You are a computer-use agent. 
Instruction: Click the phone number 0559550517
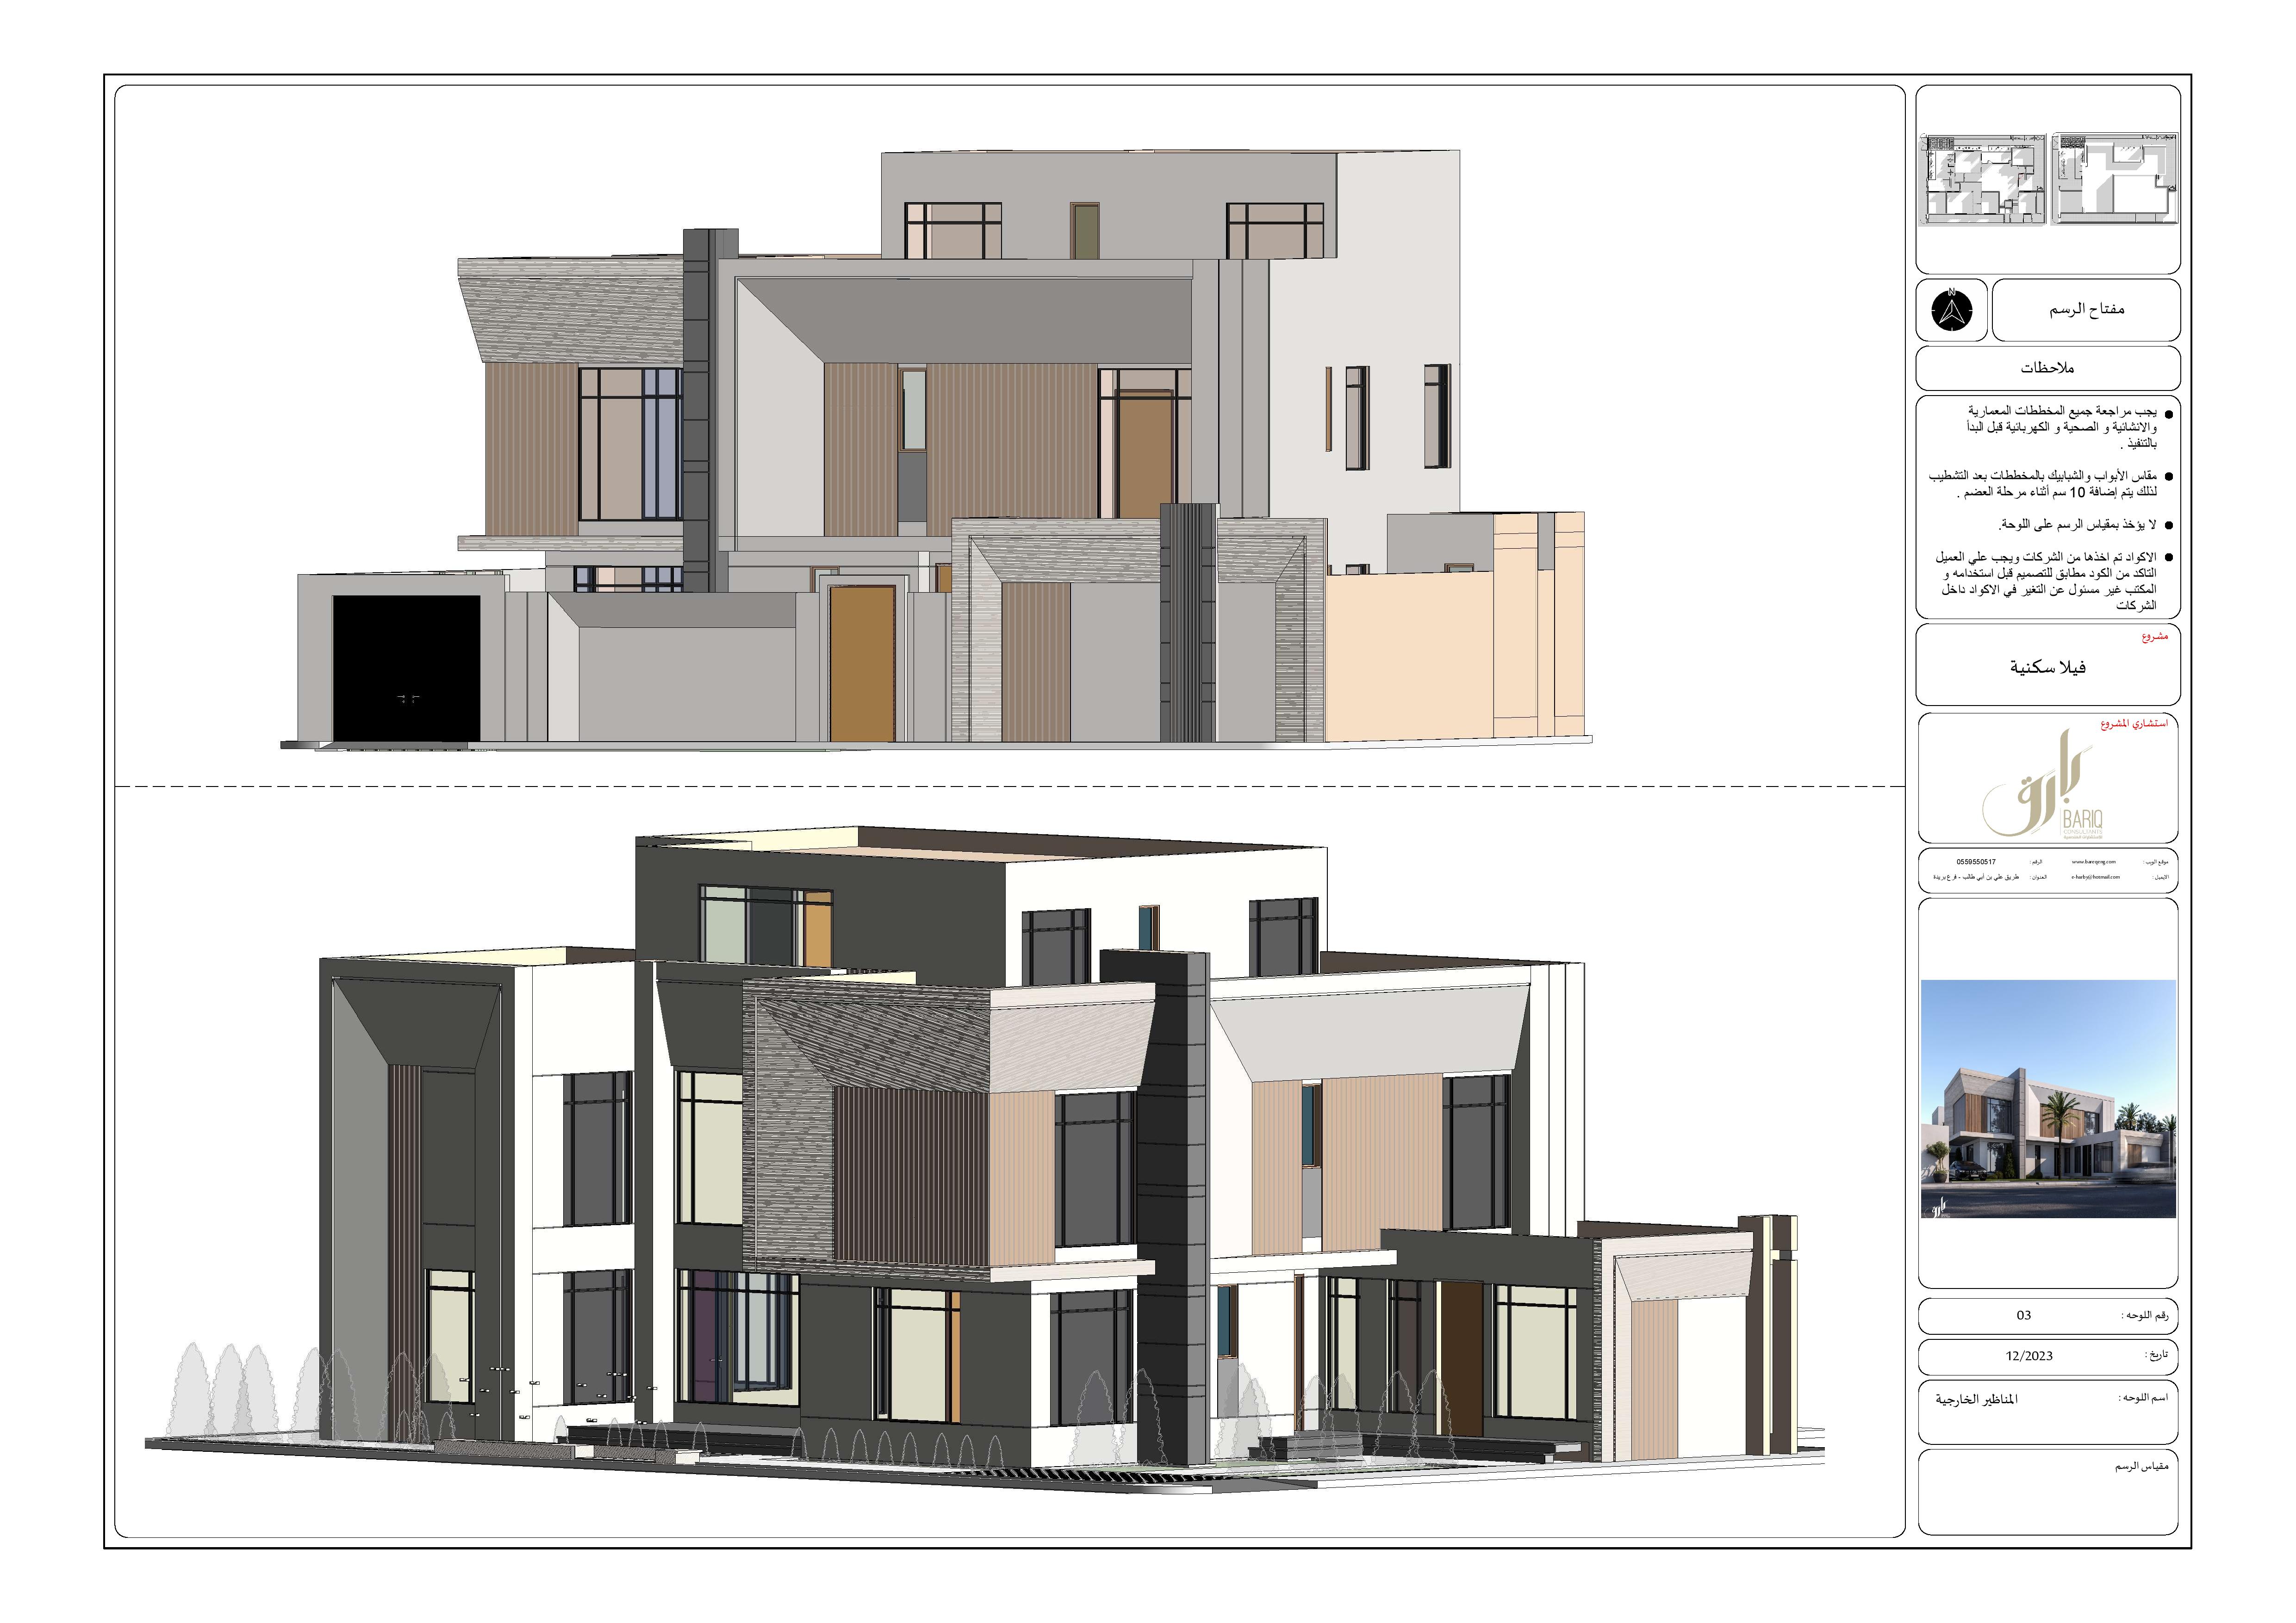click(1976, 861)
